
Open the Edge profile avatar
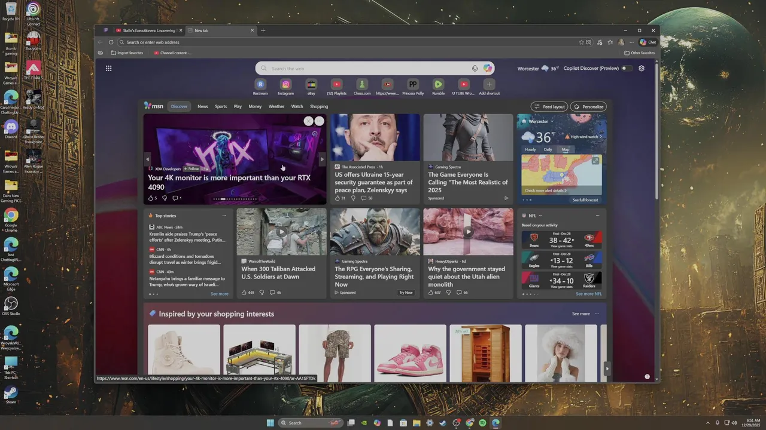click(x=621, y=42)
